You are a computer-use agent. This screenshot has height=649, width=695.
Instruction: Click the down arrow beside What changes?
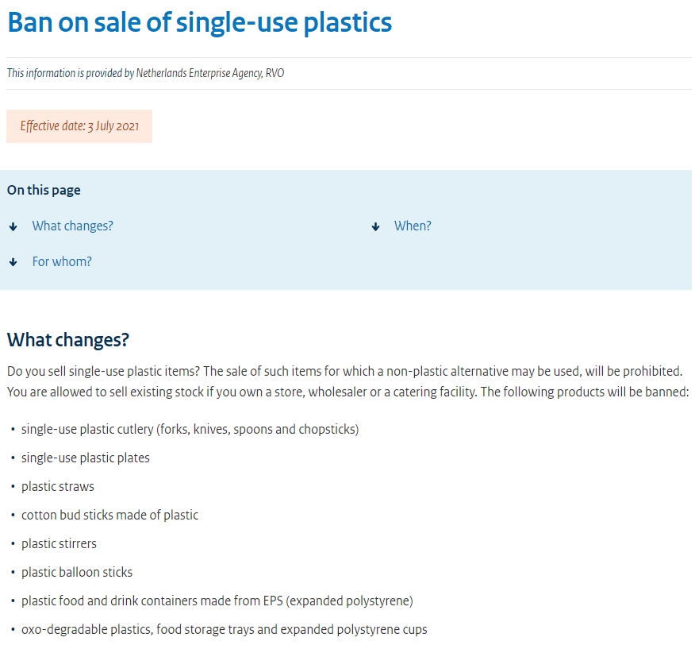click(13, 226)
